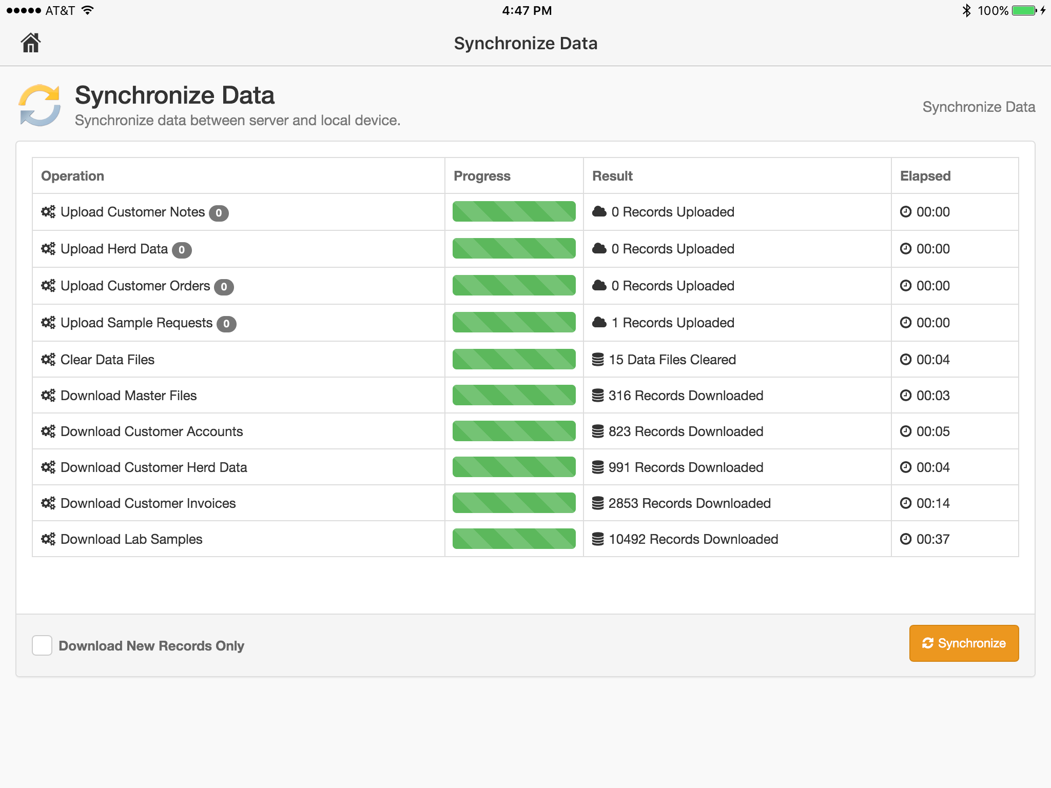Enable Download New Records Only checkbox
This screenshot has height=788, width=1051.
[x=42, y=645]
